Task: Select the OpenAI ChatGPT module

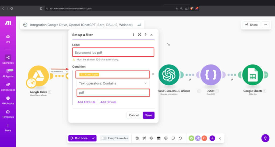Action: (169, 75)
